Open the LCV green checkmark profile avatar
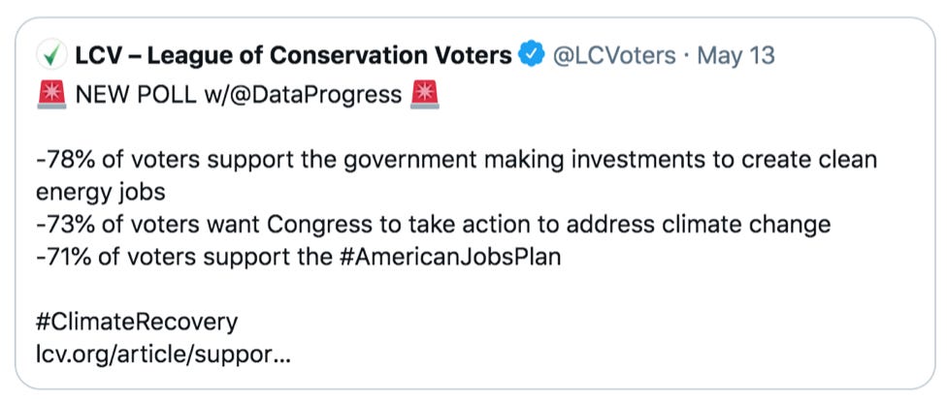The image size is (947, 401). [51, 55]
